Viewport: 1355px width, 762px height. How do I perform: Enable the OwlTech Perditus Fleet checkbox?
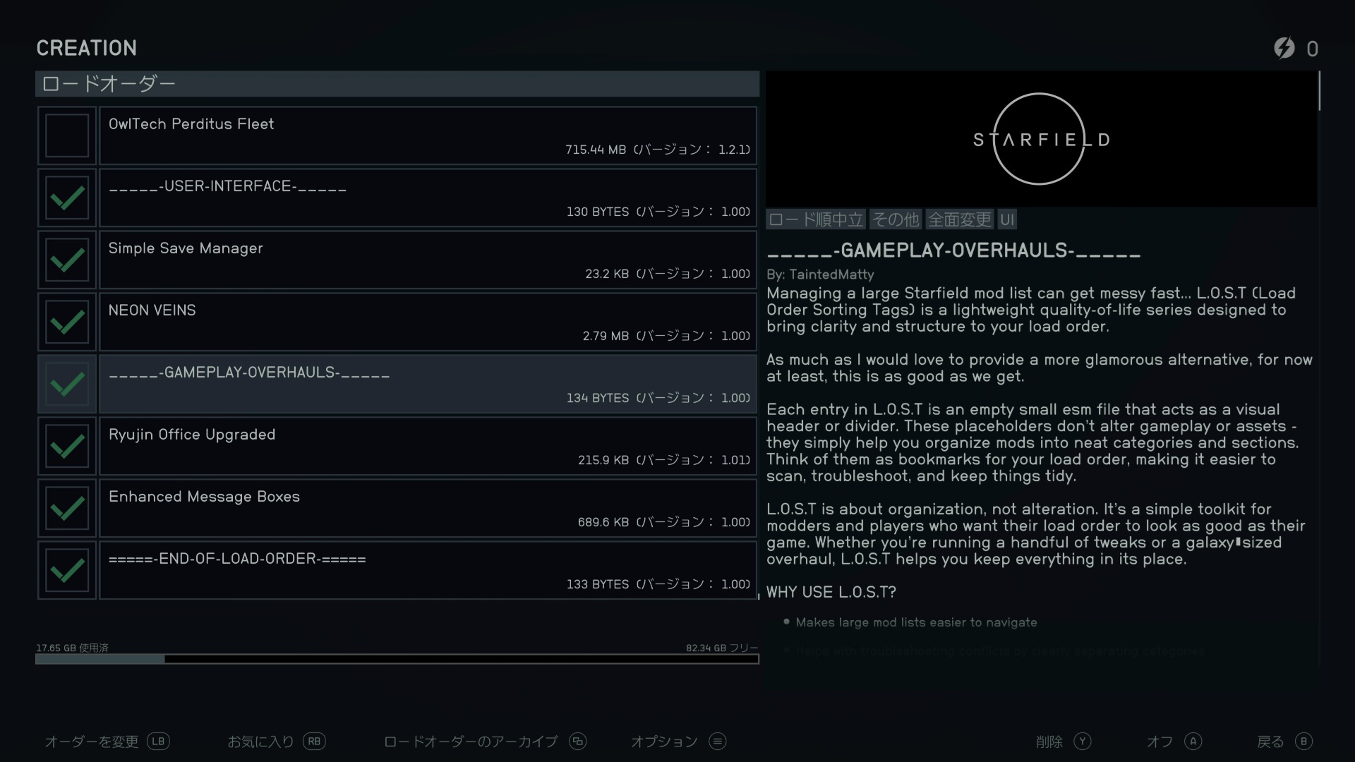67,135
